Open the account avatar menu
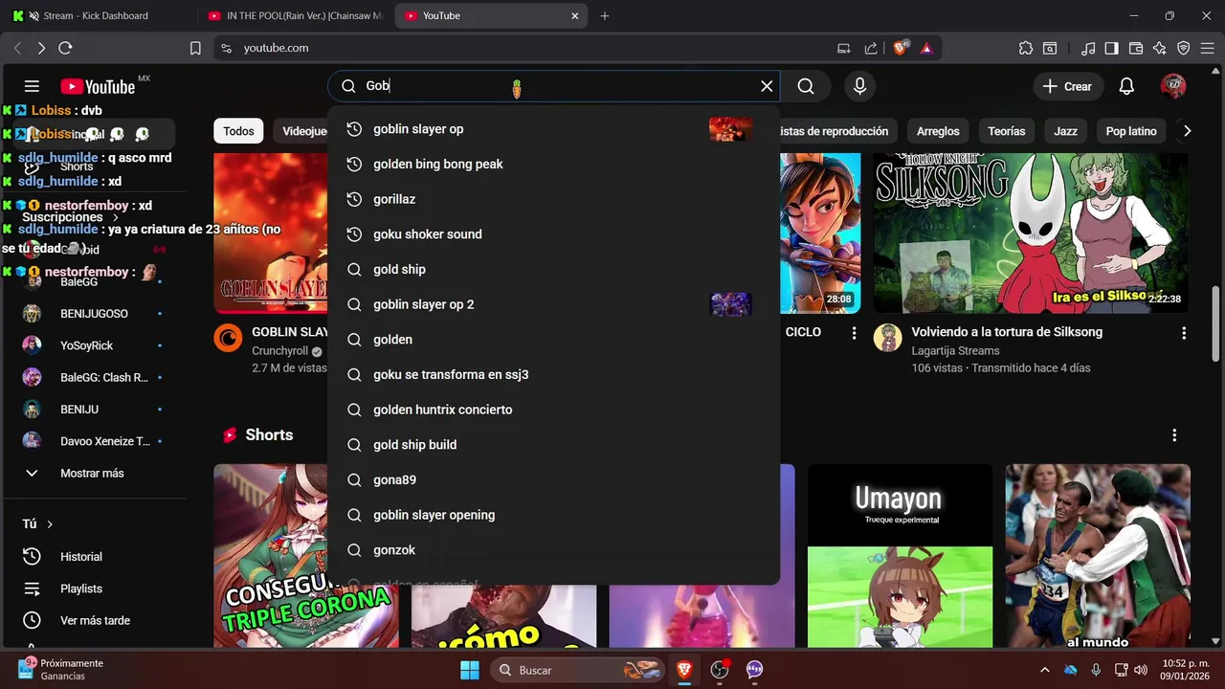Viewport: 1225px width, 689px height. (x=1173, y=86)
